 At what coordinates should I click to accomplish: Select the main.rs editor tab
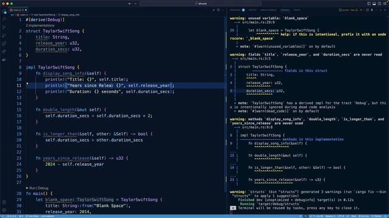[x=18, y=10]
